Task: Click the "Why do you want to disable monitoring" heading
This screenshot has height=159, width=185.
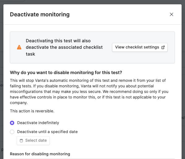Action: coord(66,73)
